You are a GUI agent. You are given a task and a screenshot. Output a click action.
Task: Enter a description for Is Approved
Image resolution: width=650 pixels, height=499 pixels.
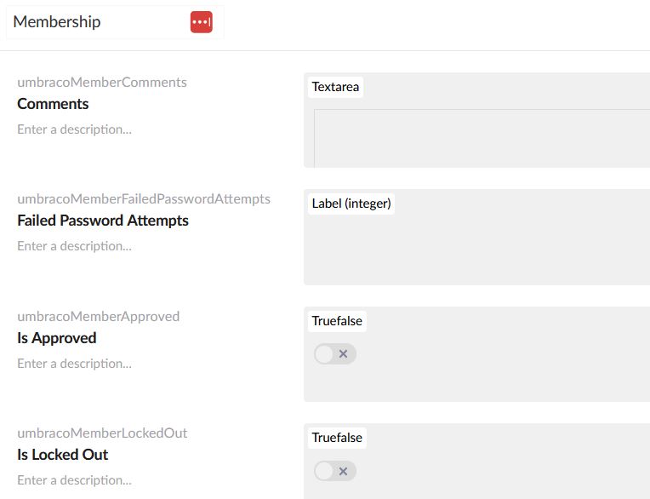coord(75,364)
